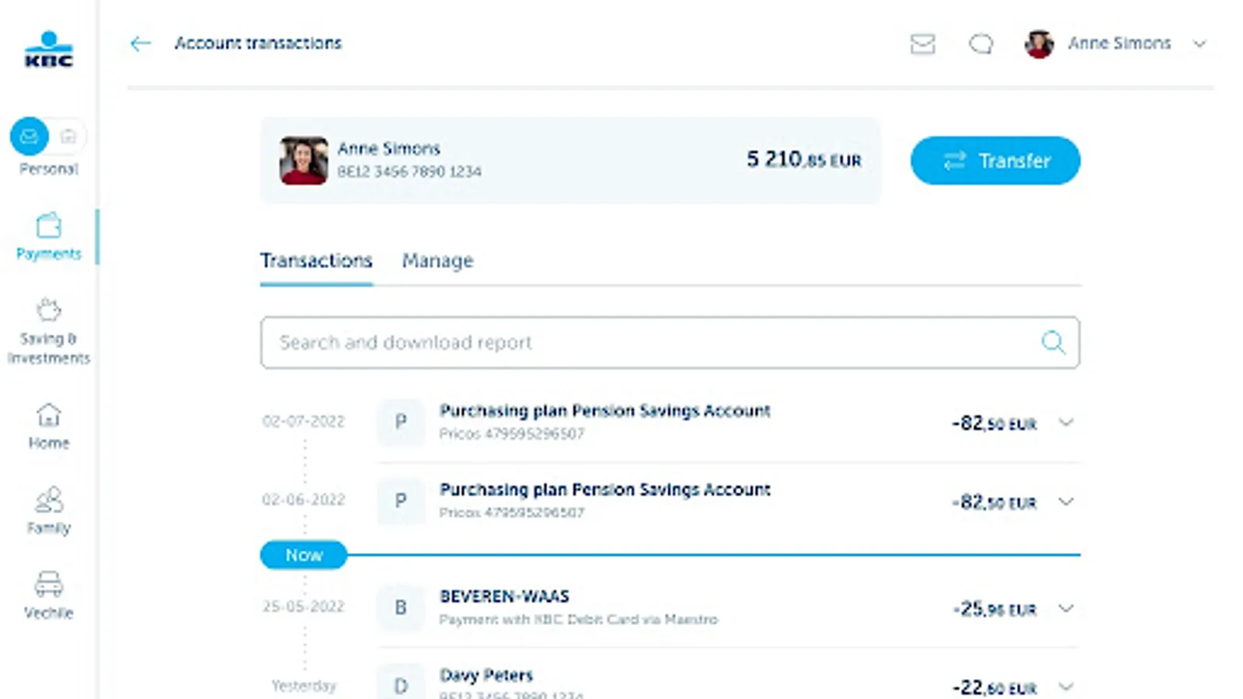
Task: Expand the Davy Peters transaction
Action: pos(1066,687)
